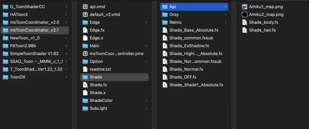Screen dimensions: 309x129
Task: Click the Shade.fx file icon
Action: click(x=85, y=85)
